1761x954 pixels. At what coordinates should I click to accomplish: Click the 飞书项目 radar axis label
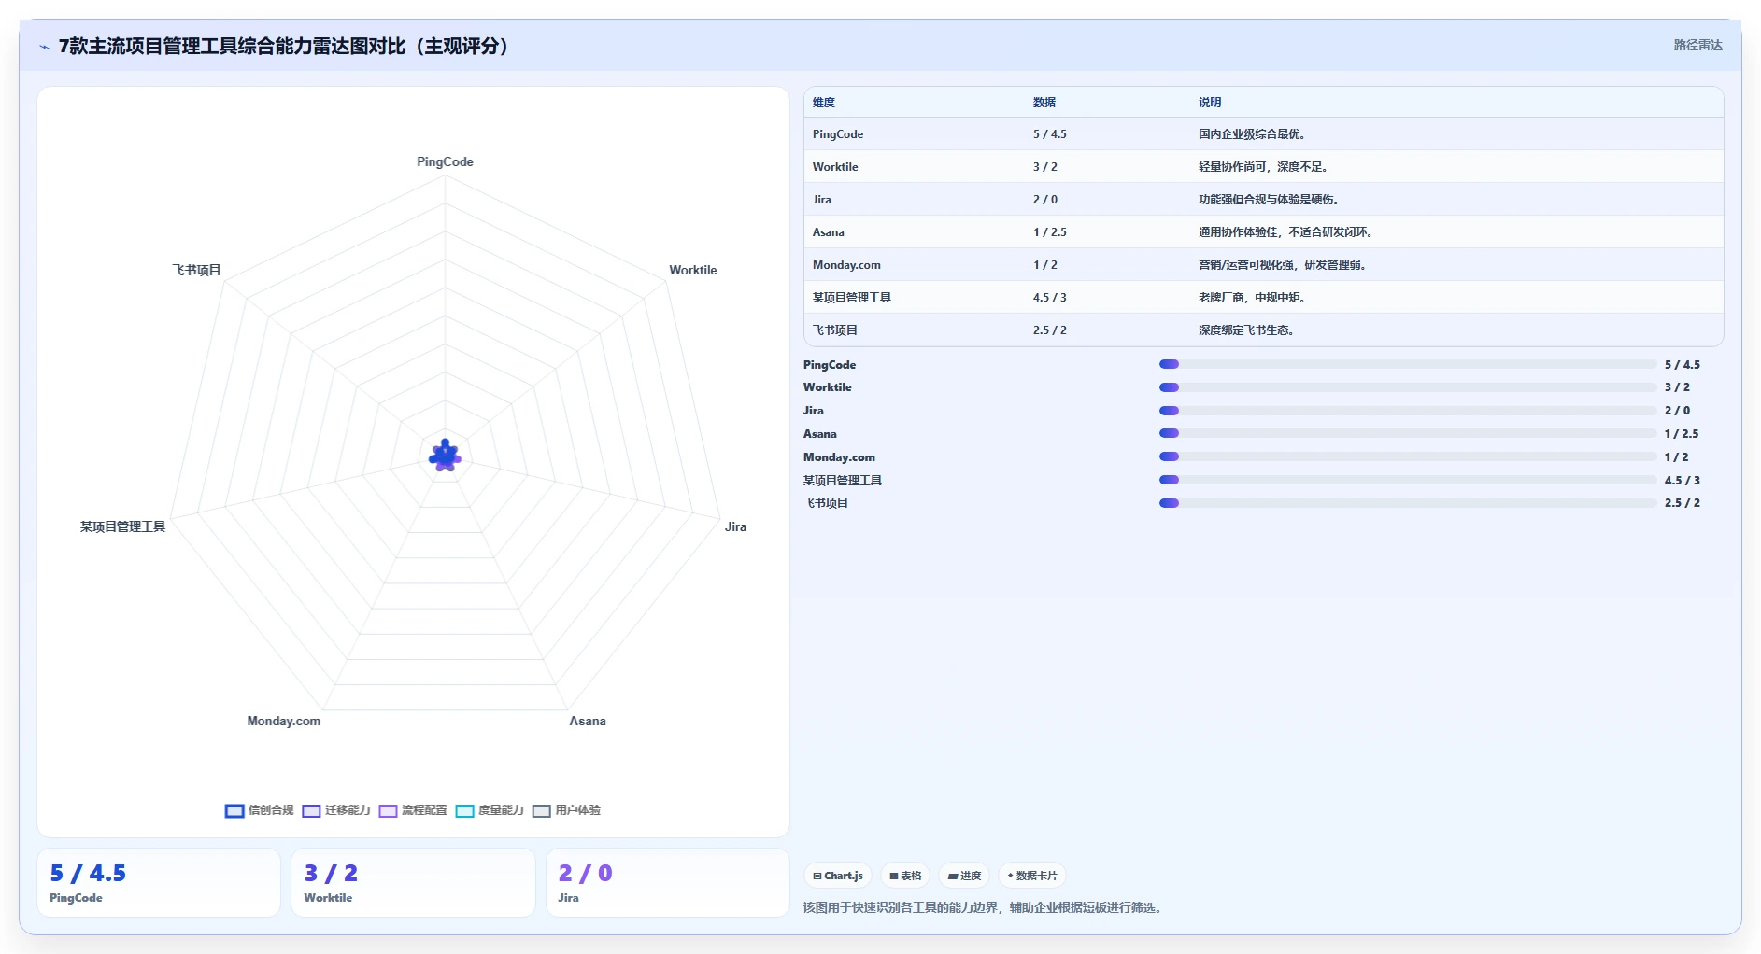pos(196,271)
